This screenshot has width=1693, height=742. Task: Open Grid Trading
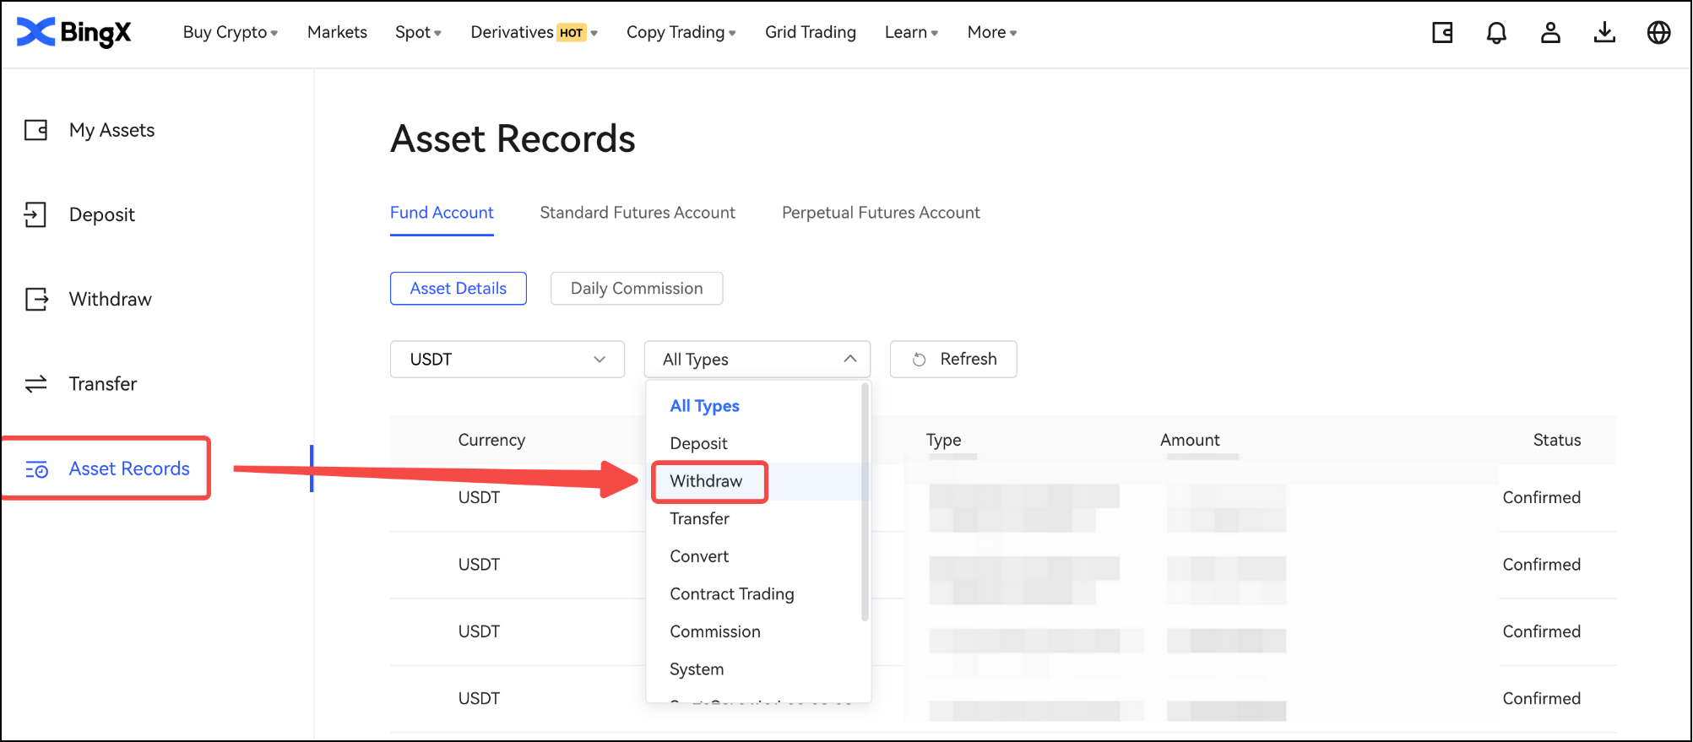[x=810, y=32]
